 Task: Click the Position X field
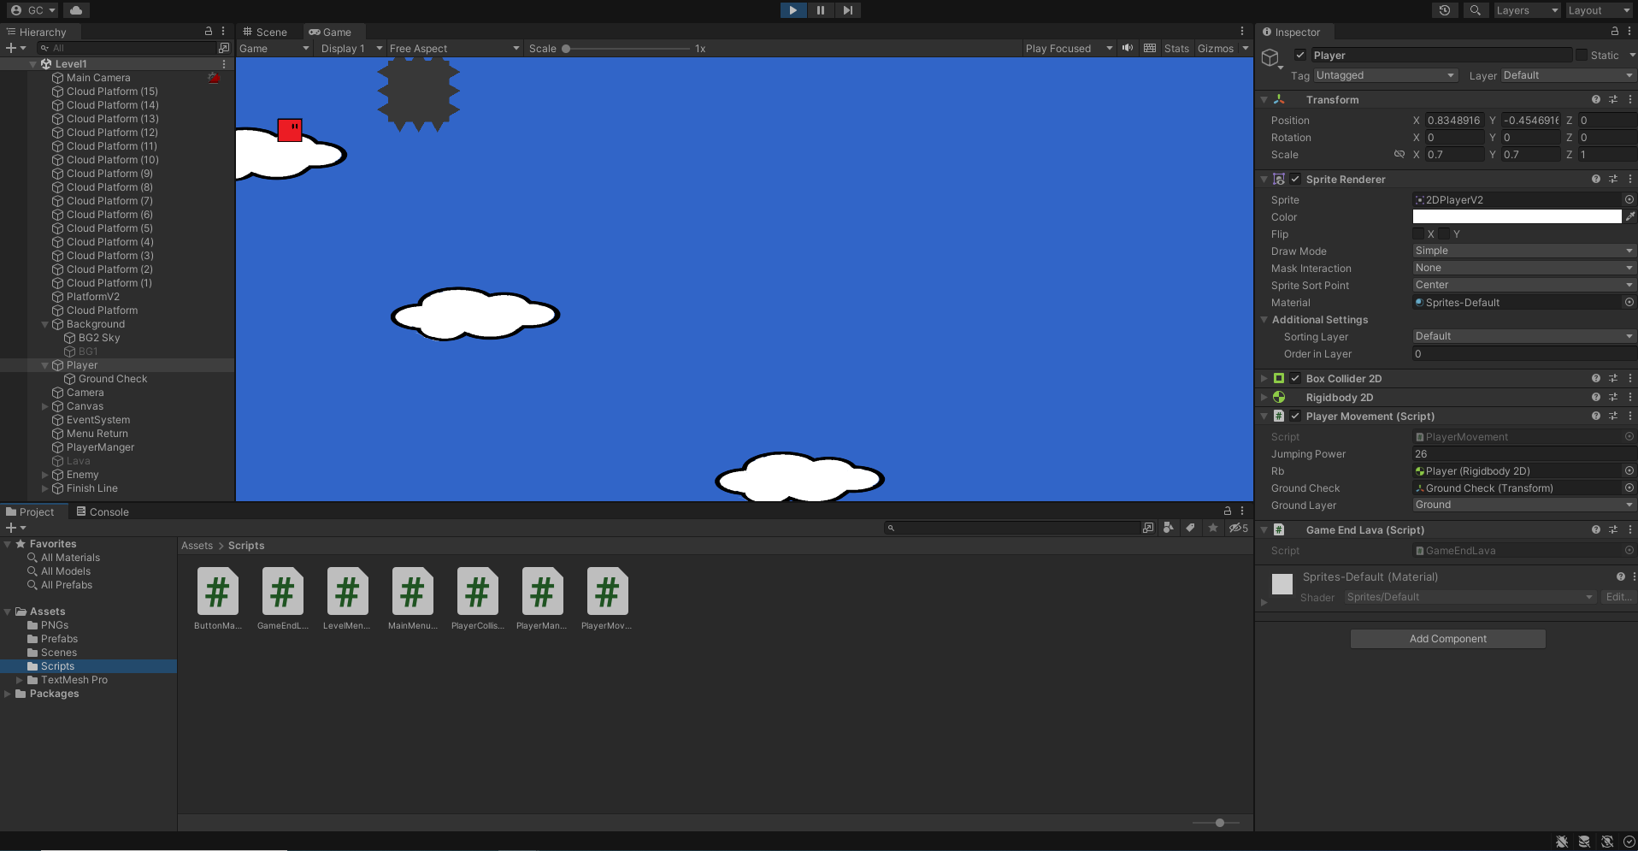coord(1454,121)
